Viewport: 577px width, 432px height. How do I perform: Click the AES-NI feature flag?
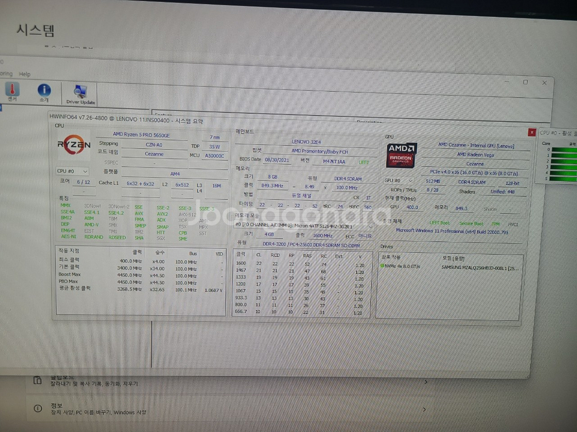[69, 237]
